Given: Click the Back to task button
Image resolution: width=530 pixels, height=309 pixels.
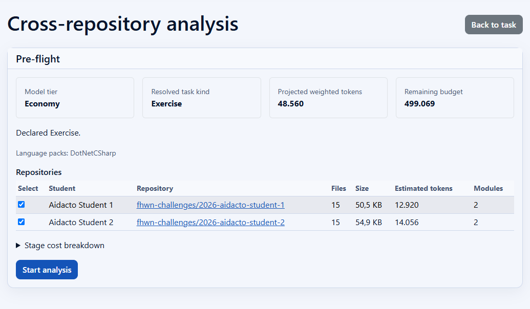Looking at the screenshot, I should [494, 25].
